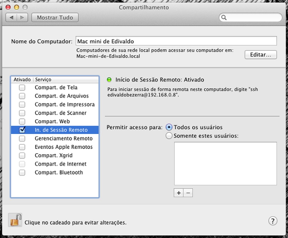Click the Ativado column header
The image size is (288, 238).
click(22, 80)
